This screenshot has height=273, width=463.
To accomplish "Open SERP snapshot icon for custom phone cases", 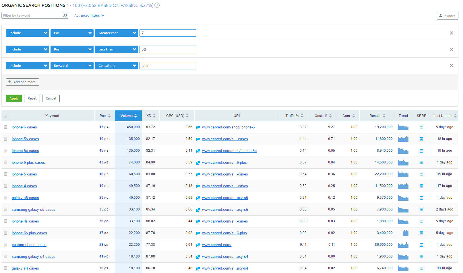I will [421, 245].
